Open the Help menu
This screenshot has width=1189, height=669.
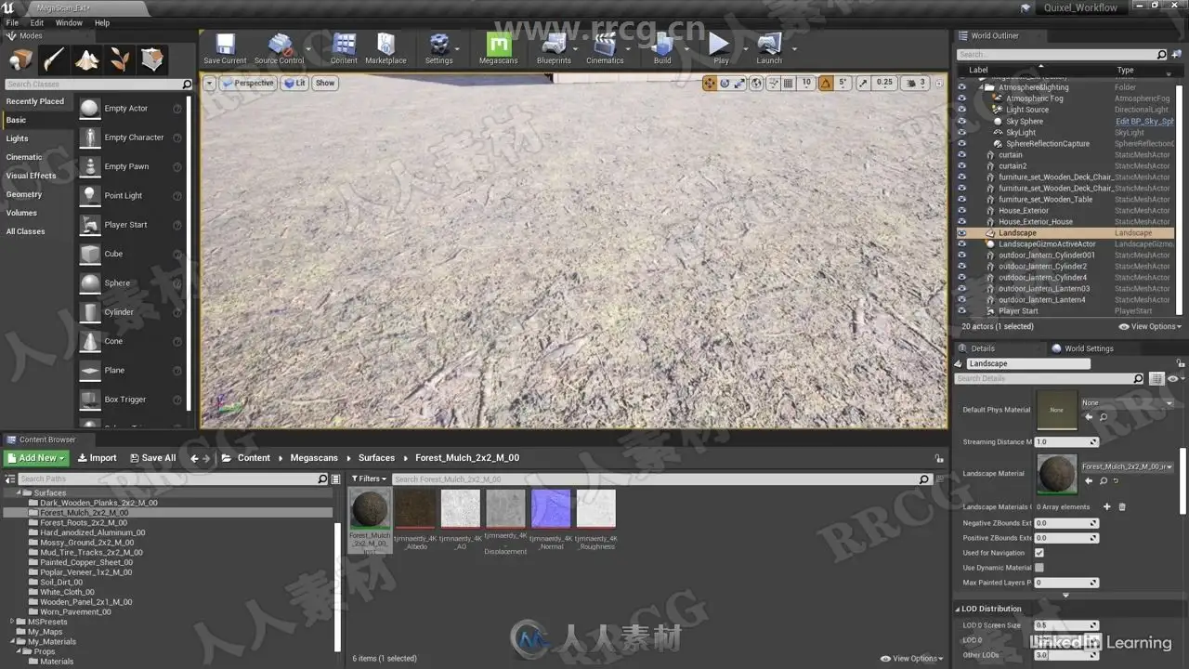(x=102, y=22)
